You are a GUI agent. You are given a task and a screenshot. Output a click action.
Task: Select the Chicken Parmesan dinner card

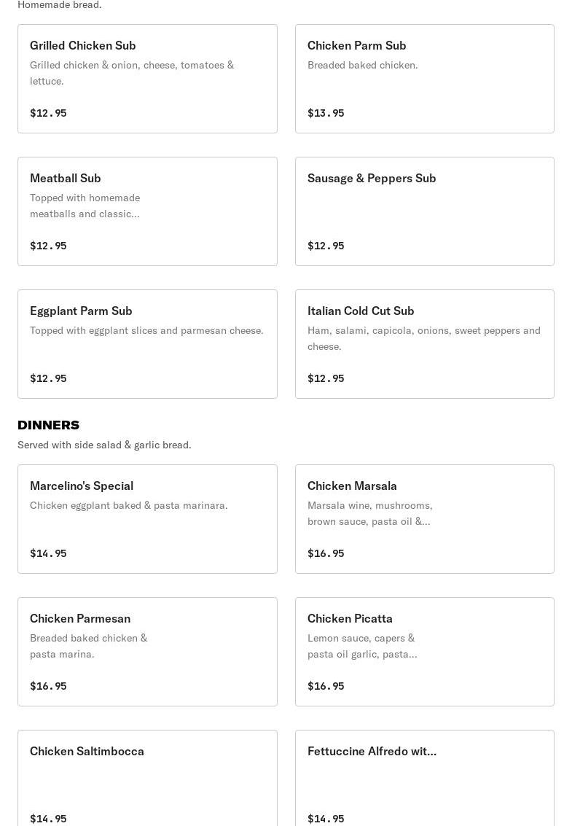coord(147,652)
